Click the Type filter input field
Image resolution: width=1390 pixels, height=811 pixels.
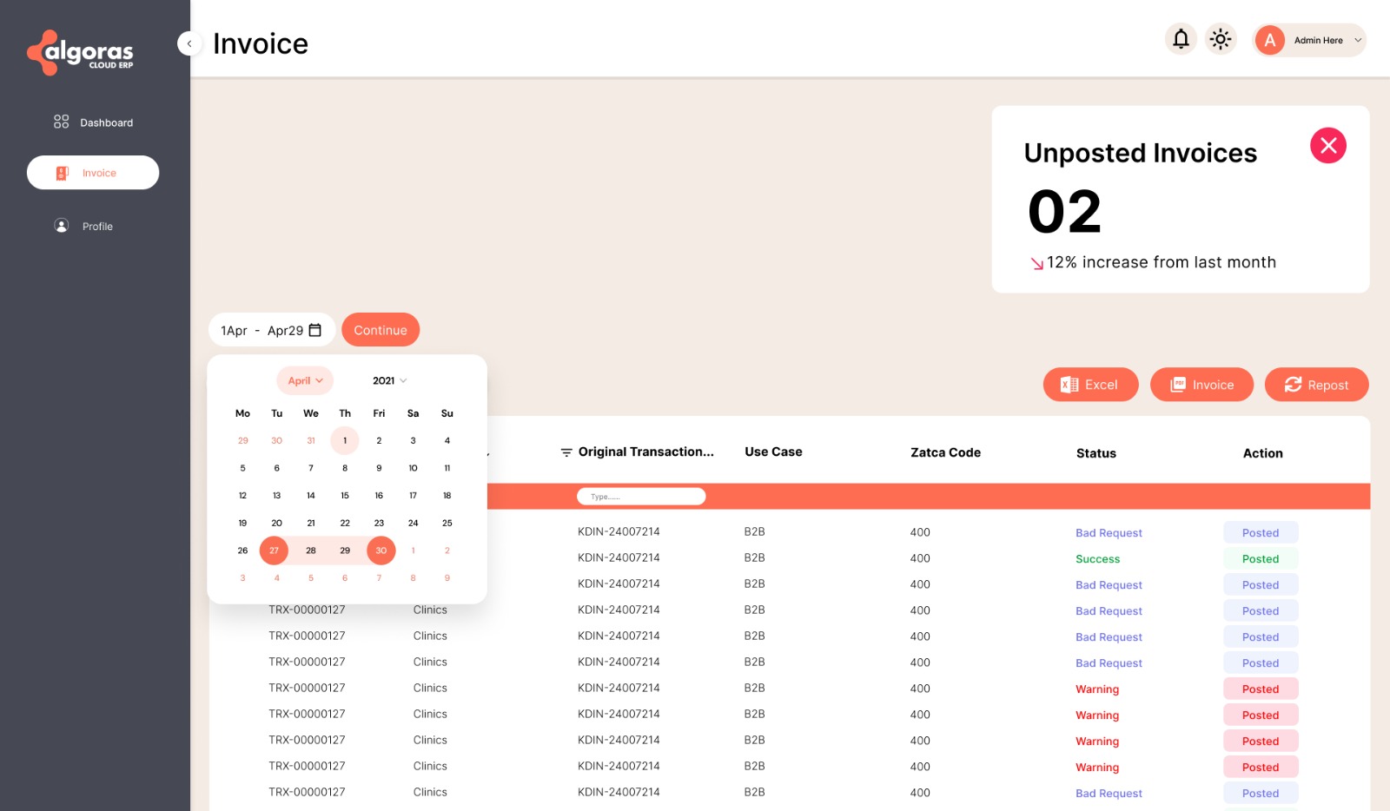[x=641, y=497]
